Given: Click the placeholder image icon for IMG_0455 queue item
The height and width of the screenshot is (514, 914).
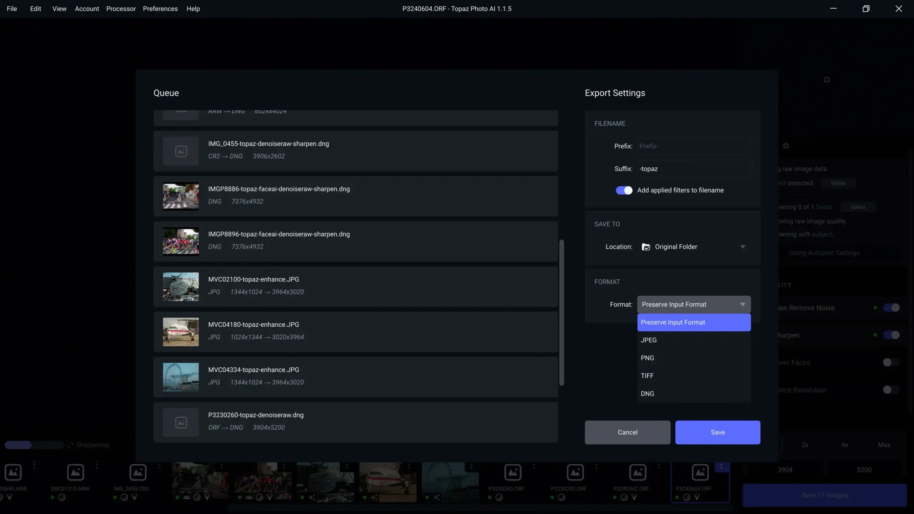Looking at the screenshot, I should (181, 151).
